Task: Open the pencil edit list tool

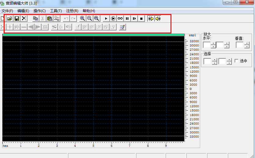Action: pos(122,27)
